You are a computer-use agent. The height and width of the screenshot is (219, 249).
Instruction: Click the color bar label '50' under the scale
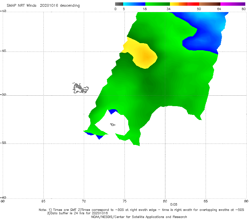(x=199, y=9)
